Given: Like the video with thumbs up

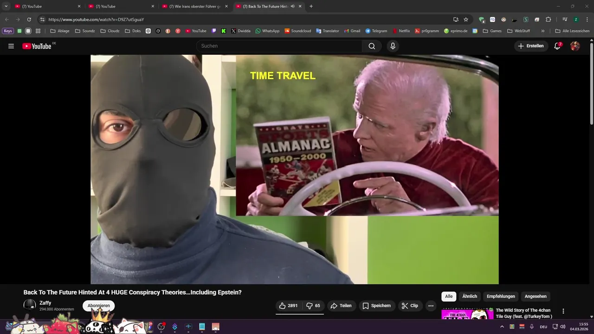Looking at the screenshot, I should 288,306.
